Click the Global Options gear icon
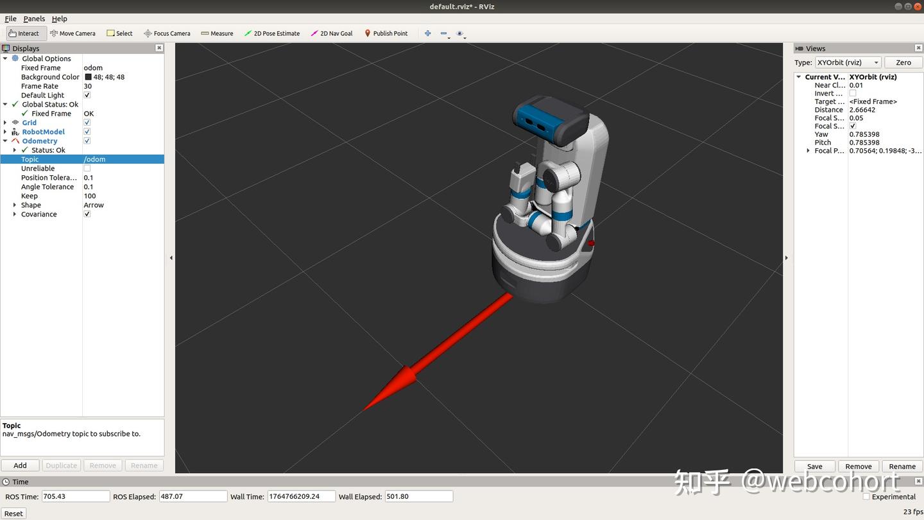Screen dimensions: 924x520 tap(15, 58)
